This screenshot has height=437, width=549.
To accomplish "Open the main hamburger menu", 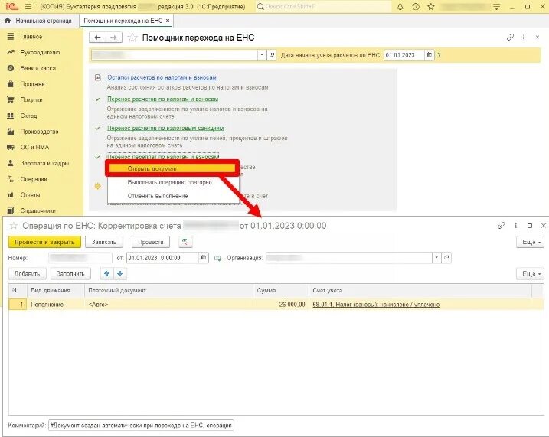I will (28, 7).
